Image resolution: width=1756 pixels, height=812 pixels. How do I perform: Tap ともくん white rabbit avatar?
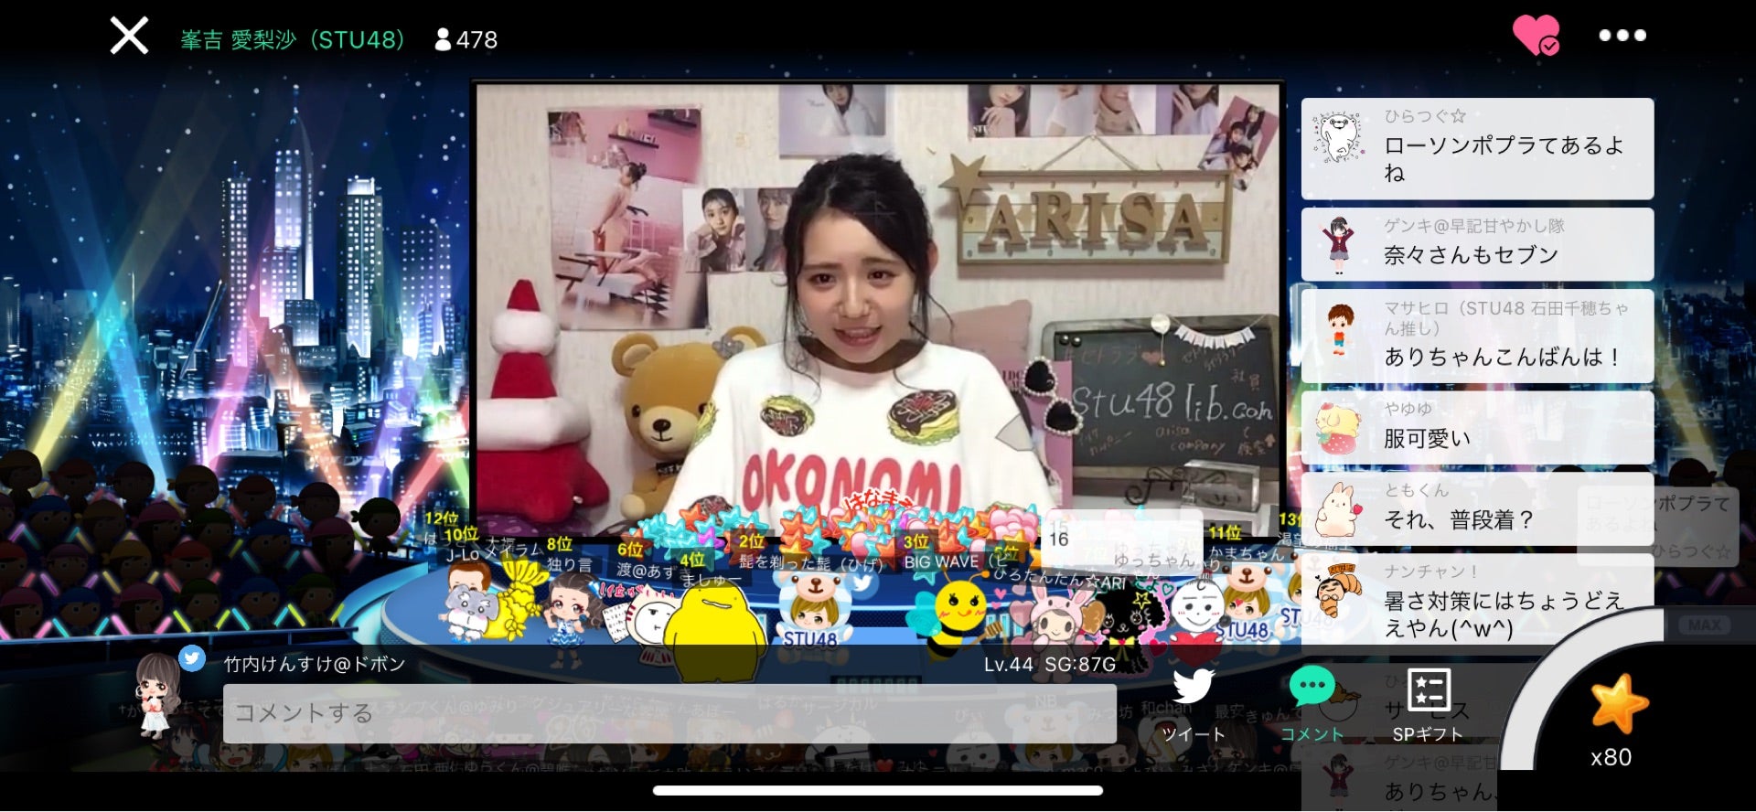tap(1337, 510)
